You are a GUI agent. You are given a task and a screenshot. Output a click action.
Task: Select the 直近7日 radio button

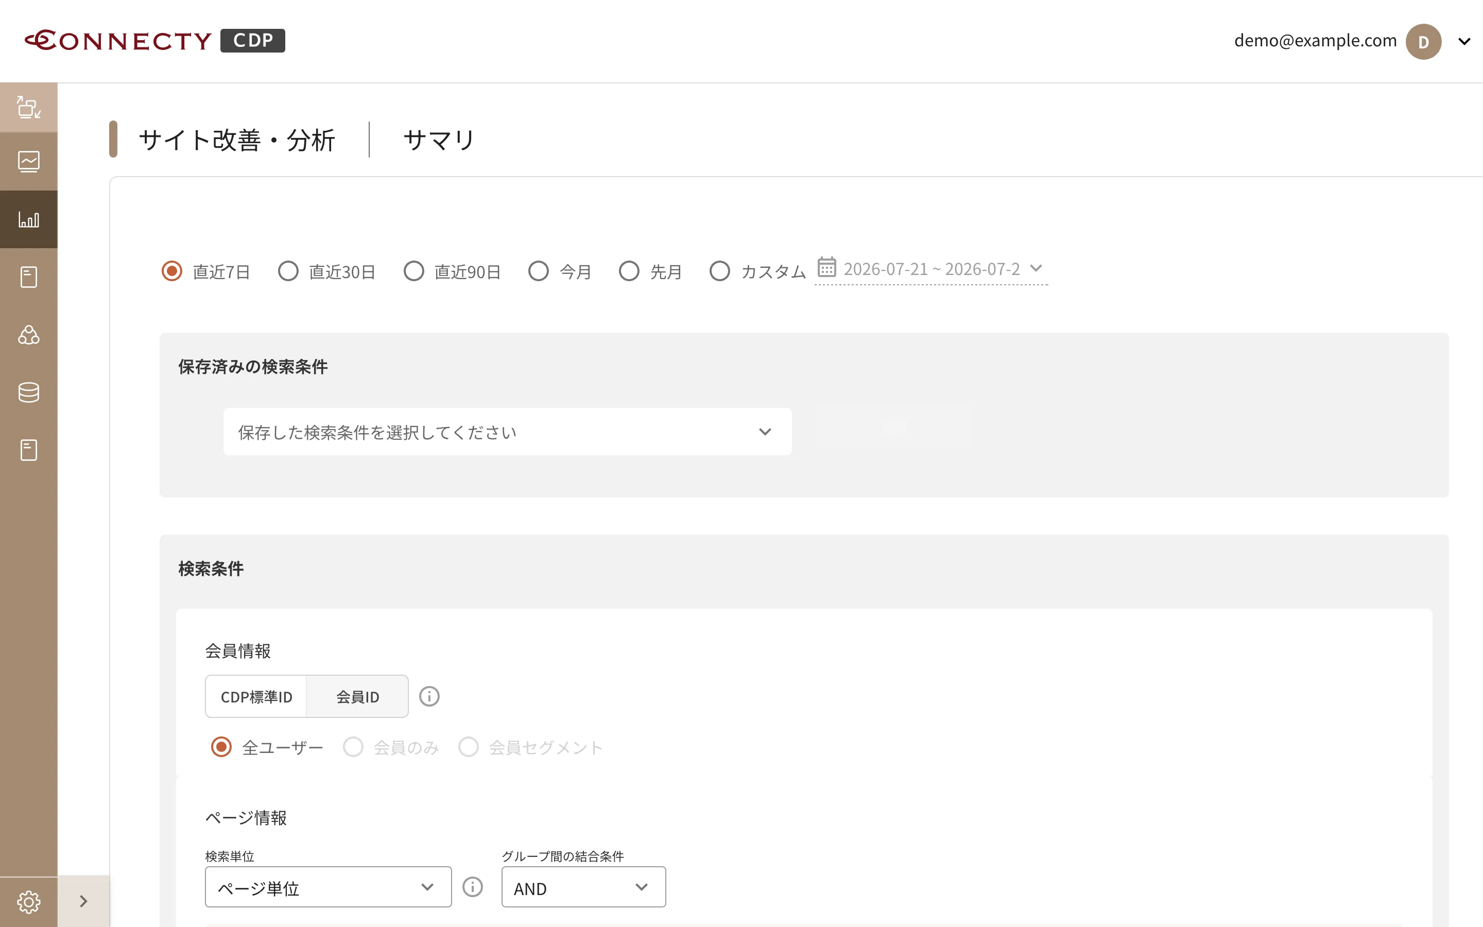(x=171, y=271)
